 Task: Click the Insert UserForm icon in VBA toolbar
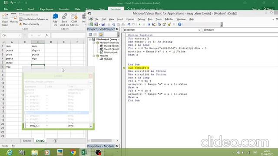point(96,24)
